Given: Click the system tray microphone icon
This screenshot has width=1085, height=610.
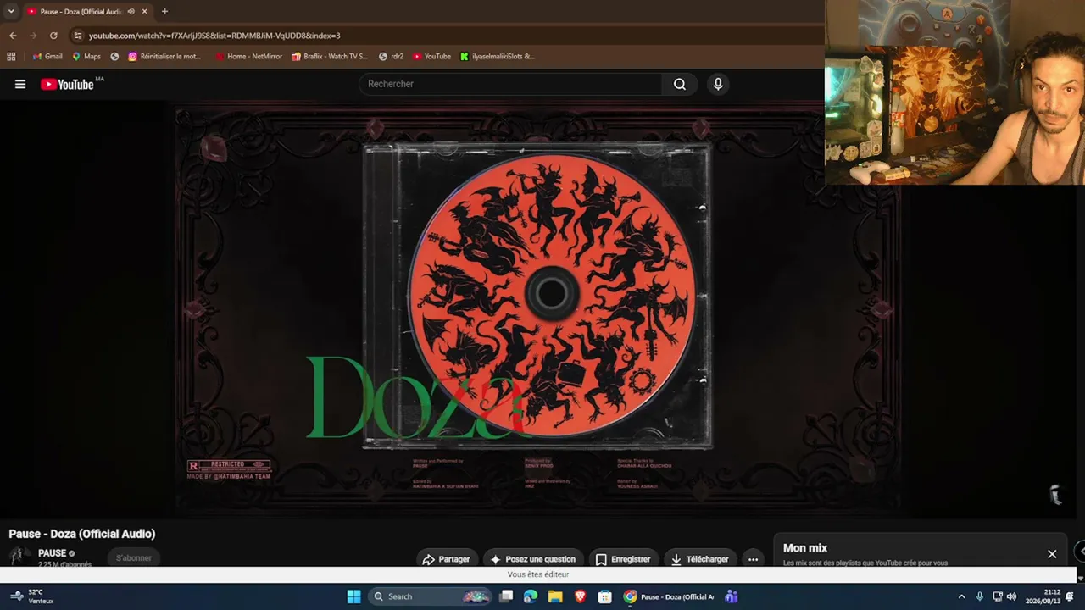Looking at the screenshot, I should click(x=980, y=596).
